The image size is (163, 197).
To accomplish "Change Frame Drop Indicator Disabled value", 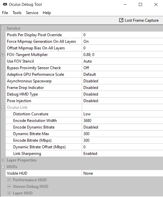I will pos(123,88).
